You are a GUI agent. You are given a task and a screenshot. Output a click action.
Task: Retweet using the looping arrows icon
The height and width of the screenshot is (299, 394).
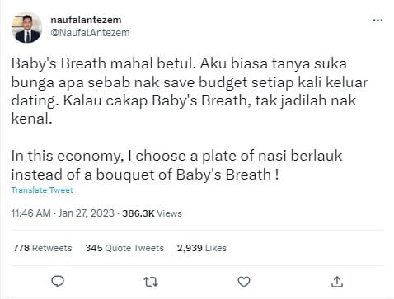151,282
